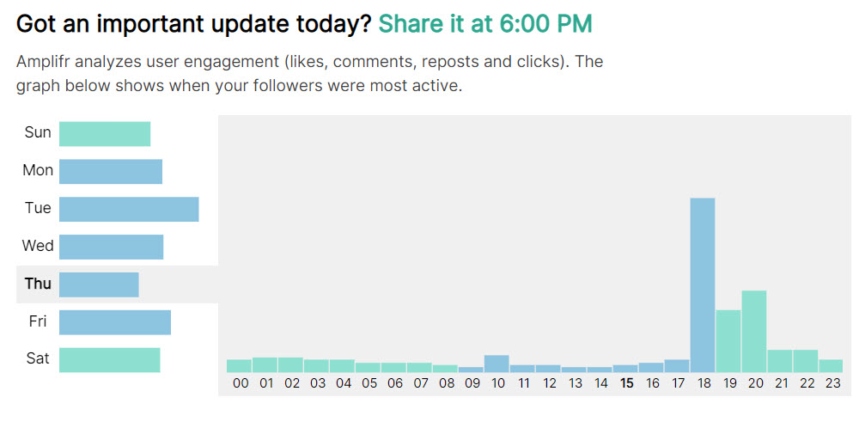The height and width of the screenshot is (428, 859).
Task: Select the Monday activity bar
Action: coord(111,171)
